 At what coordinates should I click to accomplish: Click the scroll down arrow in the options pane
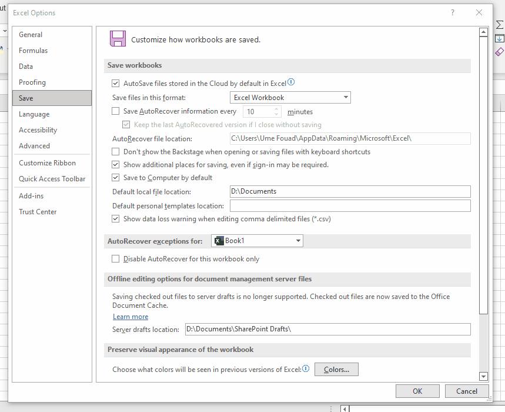tap(483, 376)
